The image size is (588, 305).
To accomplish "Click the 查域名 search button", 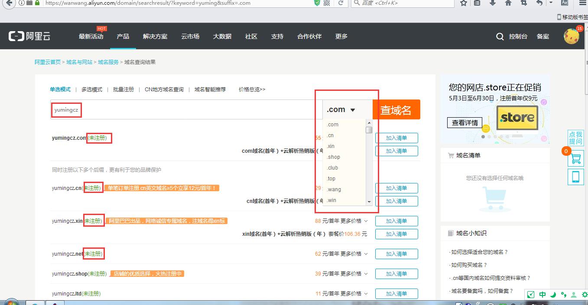I will pyautogui.click(x=396, y=109).
